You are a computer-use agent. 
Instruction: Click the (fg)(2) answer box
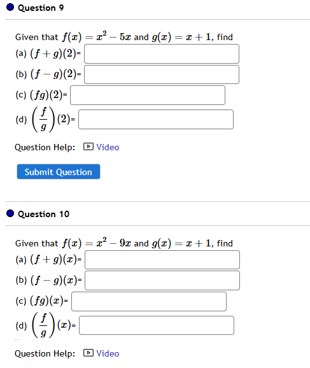coord(148,95)
